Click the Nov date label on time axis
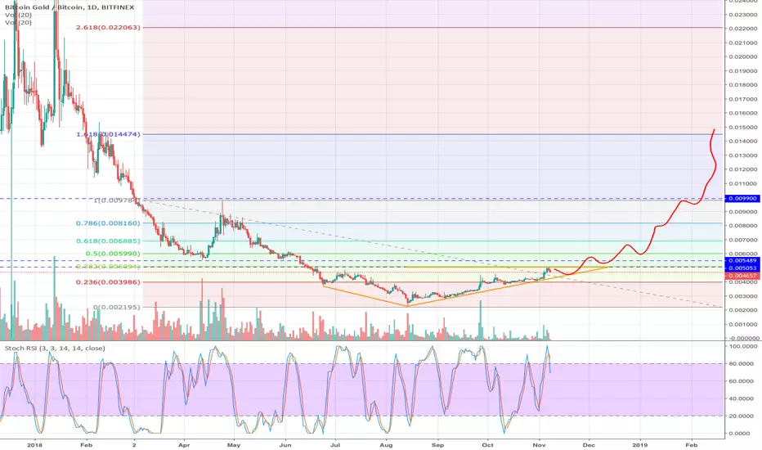Viewport: 762px width, 450px height. [539, 445]
